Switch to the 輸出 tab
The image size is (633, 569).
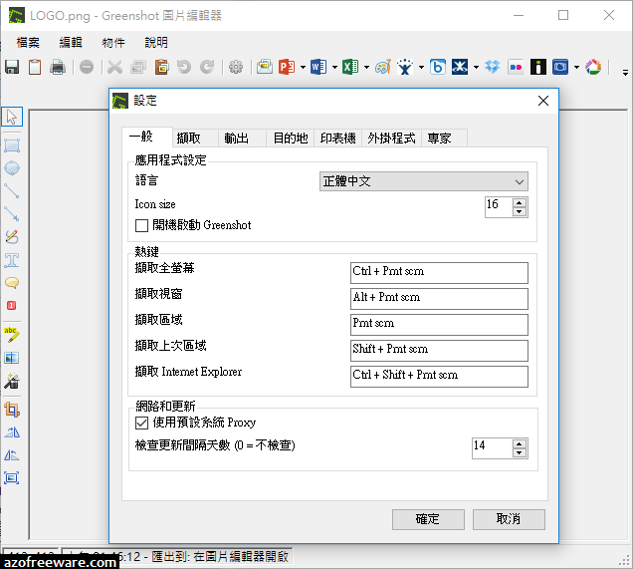coord(242,139)
